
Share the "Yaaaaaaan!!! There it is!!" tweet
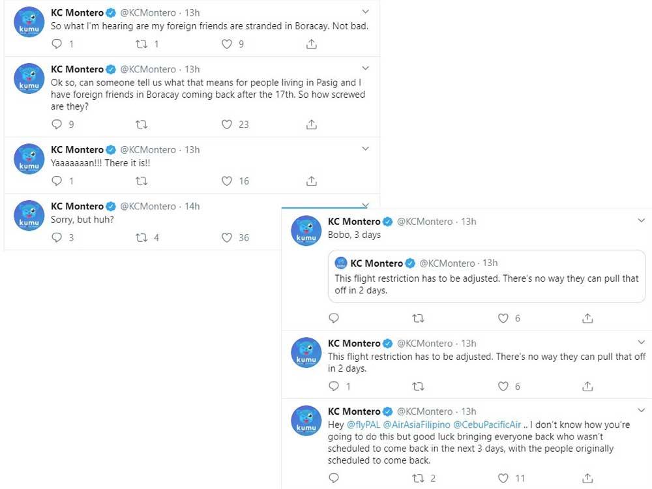tap(312, 181)
